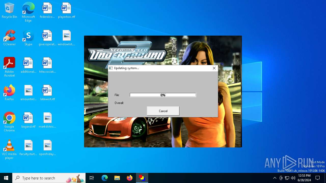Open the notification center
The width and height of the screenshot is (326, 183).
(318, 178)
